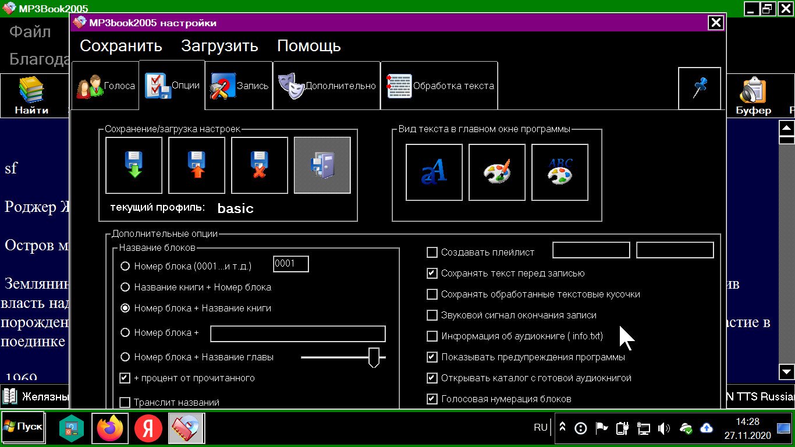Toggle Сохранять текст перед записью checkbox
The height and width of the screenshot is (447, 795).
[x=432, y=273]
